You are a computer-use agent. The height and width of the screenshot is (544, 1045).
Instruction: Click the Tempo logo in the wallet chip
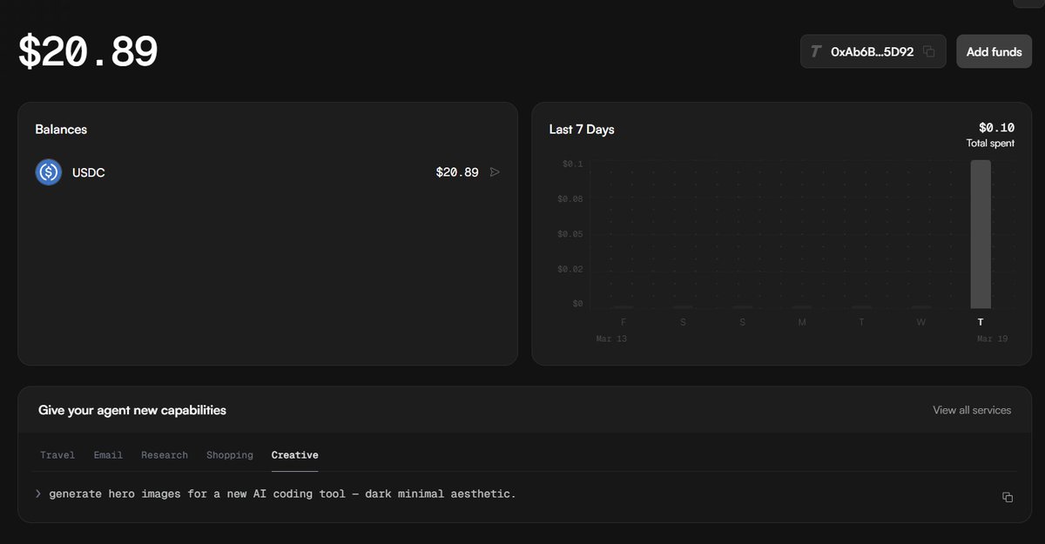click(816, 52)
